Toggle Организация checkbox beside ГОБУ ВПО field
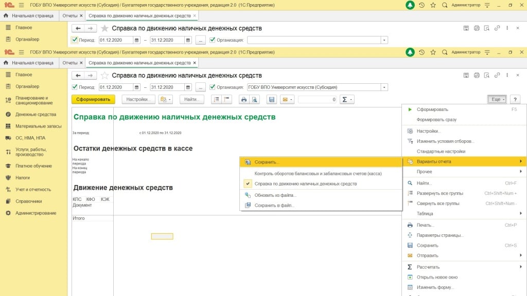Viewport: 527px width, 296px height. [213, 87]
